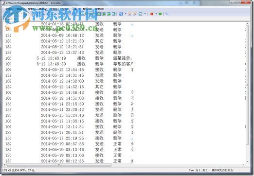Image resolution: width=254 pixels, height=176 pixels.
Task: Click '其它' in the 14:32:15 row
Action: coord(99,87)
